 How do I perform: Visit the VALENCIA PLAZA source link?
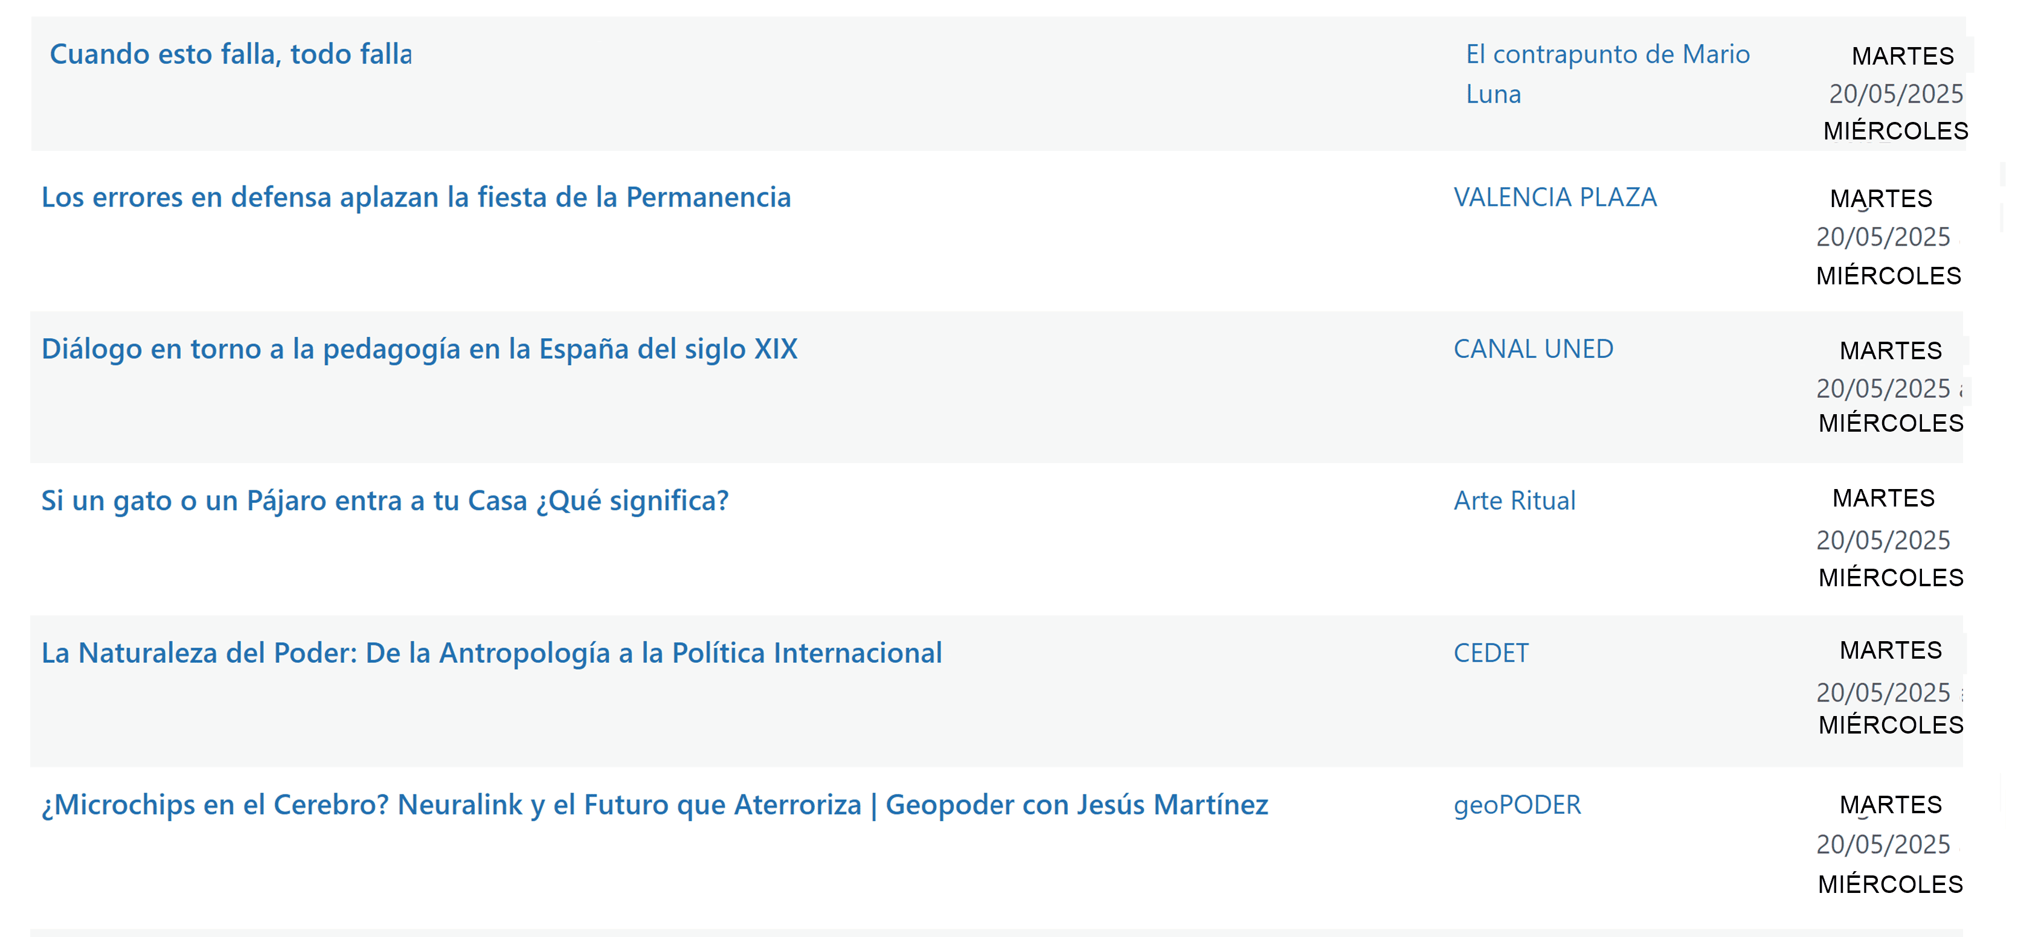[x=1555, y=197]
